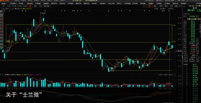This screenshot has width=201, height=103.
Task: Click the question mark help icon beside 前复权
Action: pyautogui.click(x=11, y=9)
